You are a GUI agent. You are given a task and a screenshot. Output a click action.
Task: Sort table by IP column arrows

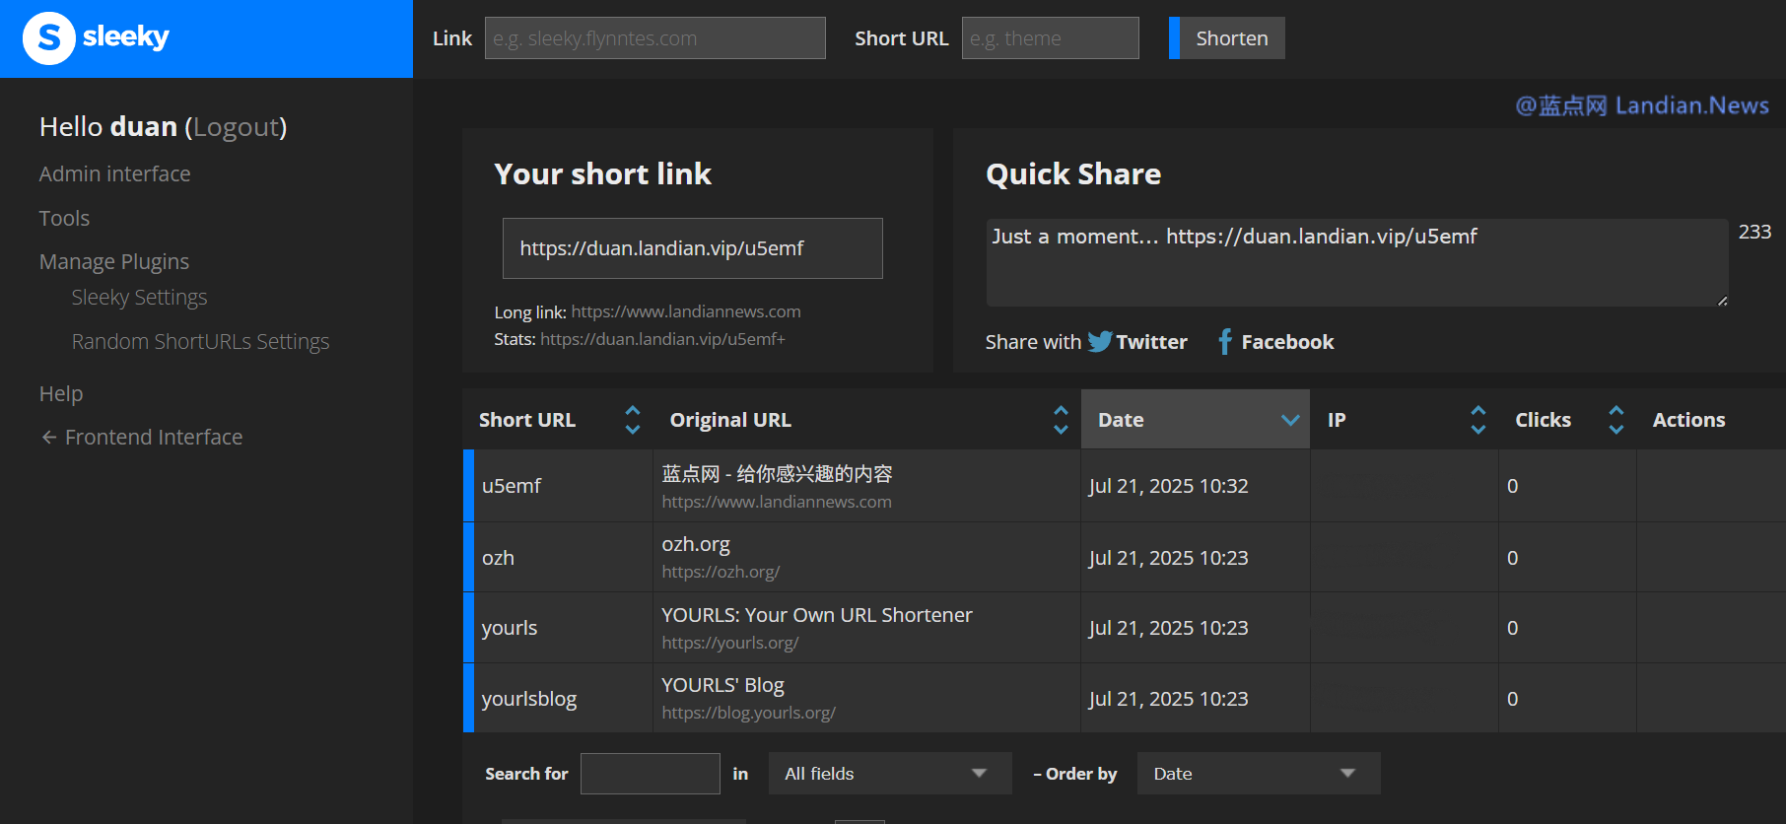(x=1477, y=420)
